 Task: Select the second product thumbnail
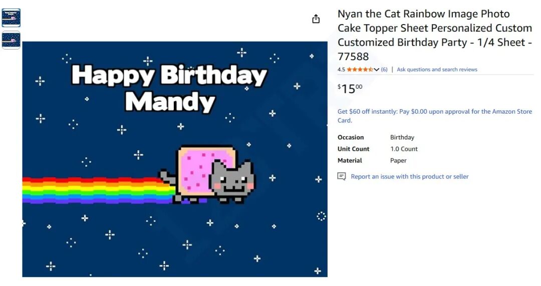[x=11, y=40]
